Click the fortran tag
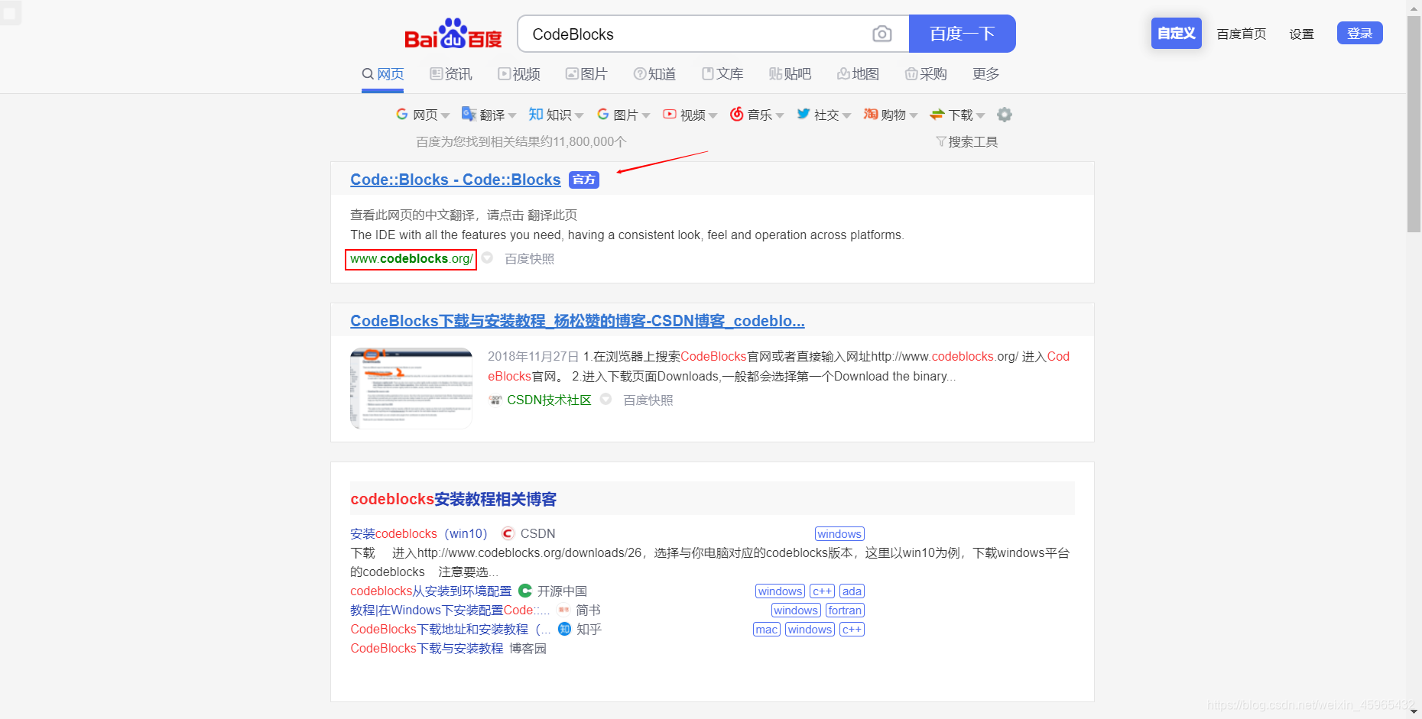Screen dimensions: 1422x719 (x=845, y=611)
